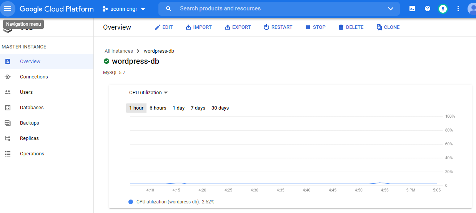Open the uconn engr project dropdown

point(124,9)
